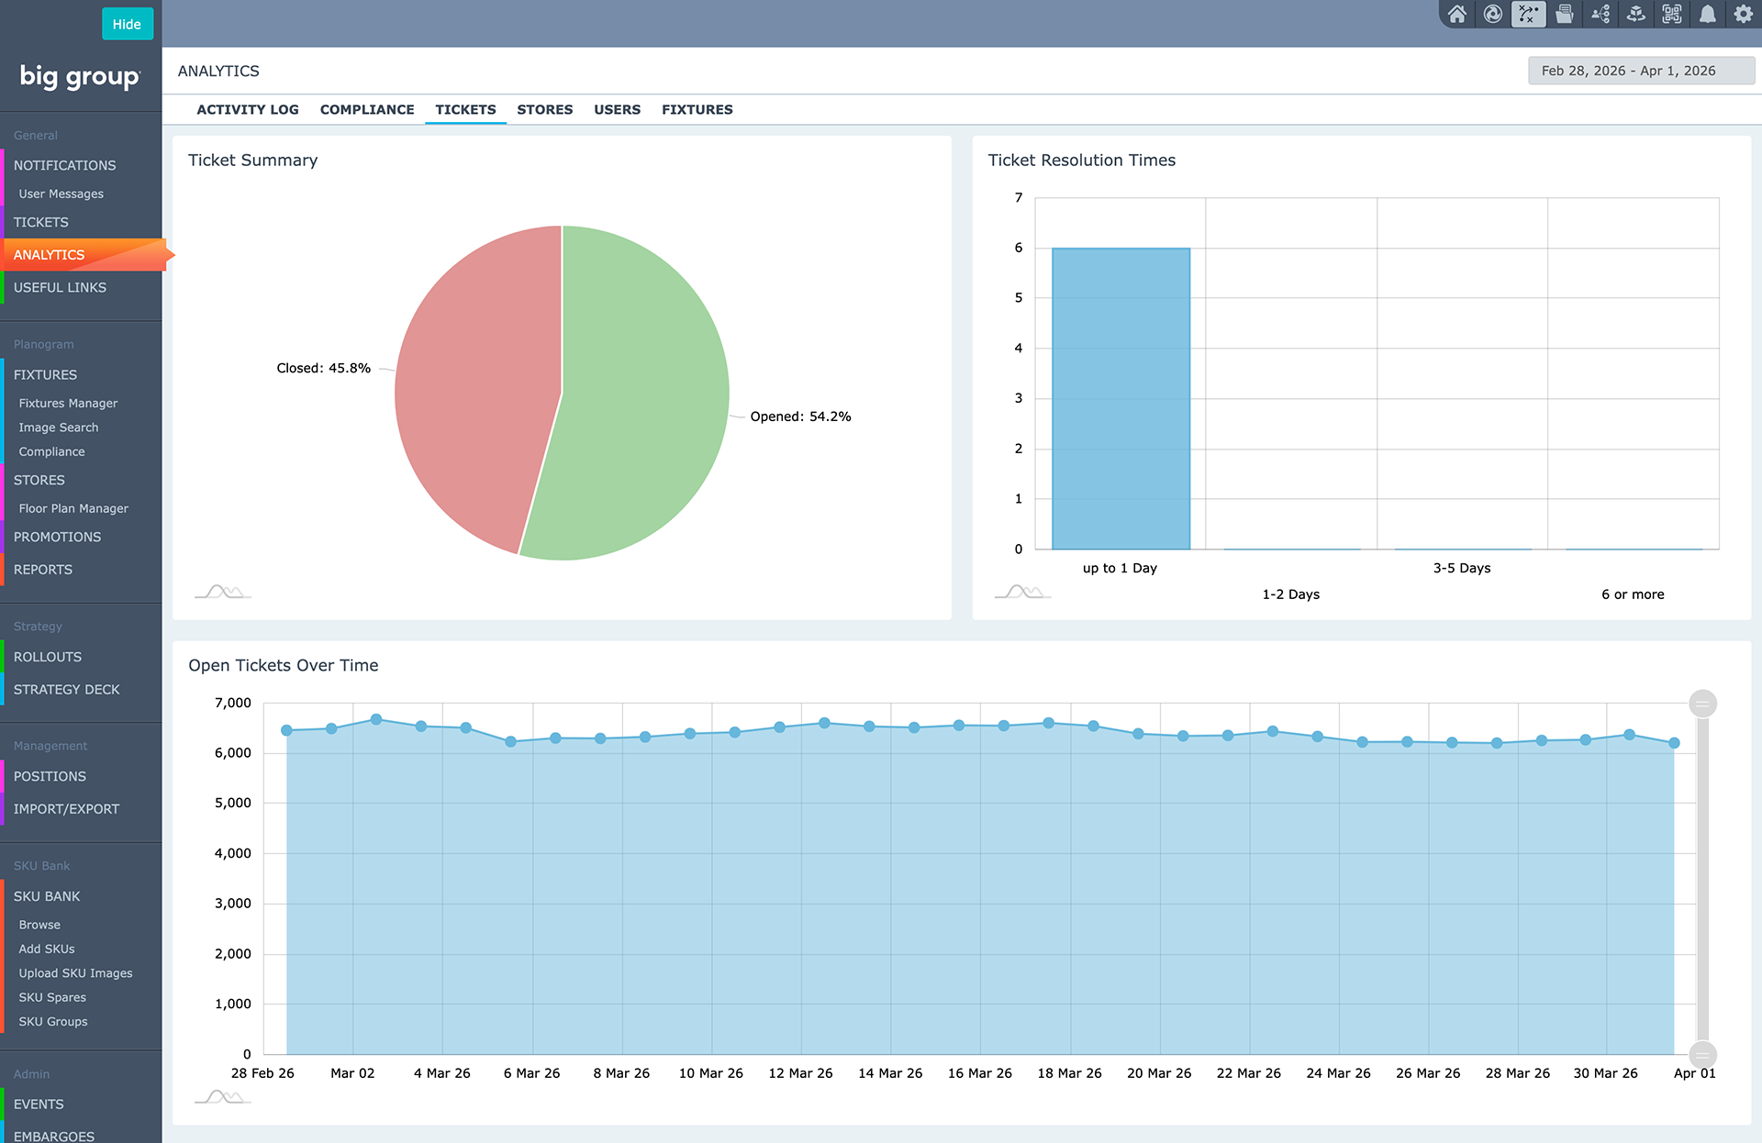Switch to the STORES tab
Screen dimensions: 1762x1143
pyautogui.click(x=544, y=109)
